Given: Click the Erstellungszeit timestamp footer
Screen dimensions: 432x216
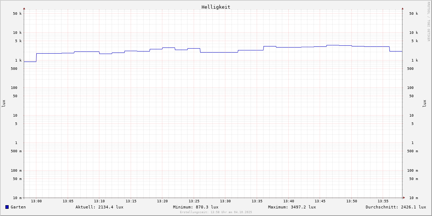Looking at the screenshot, I should point(216,212).
